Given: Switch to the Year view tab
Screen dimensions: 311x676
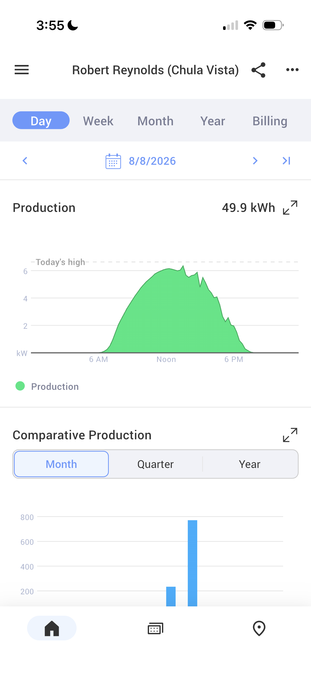Looking at the screenshot, I should pyautogui.click(x=212, y=121).
